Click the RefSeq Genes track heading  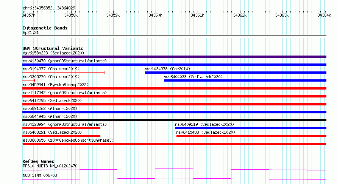tap(38, 161)
